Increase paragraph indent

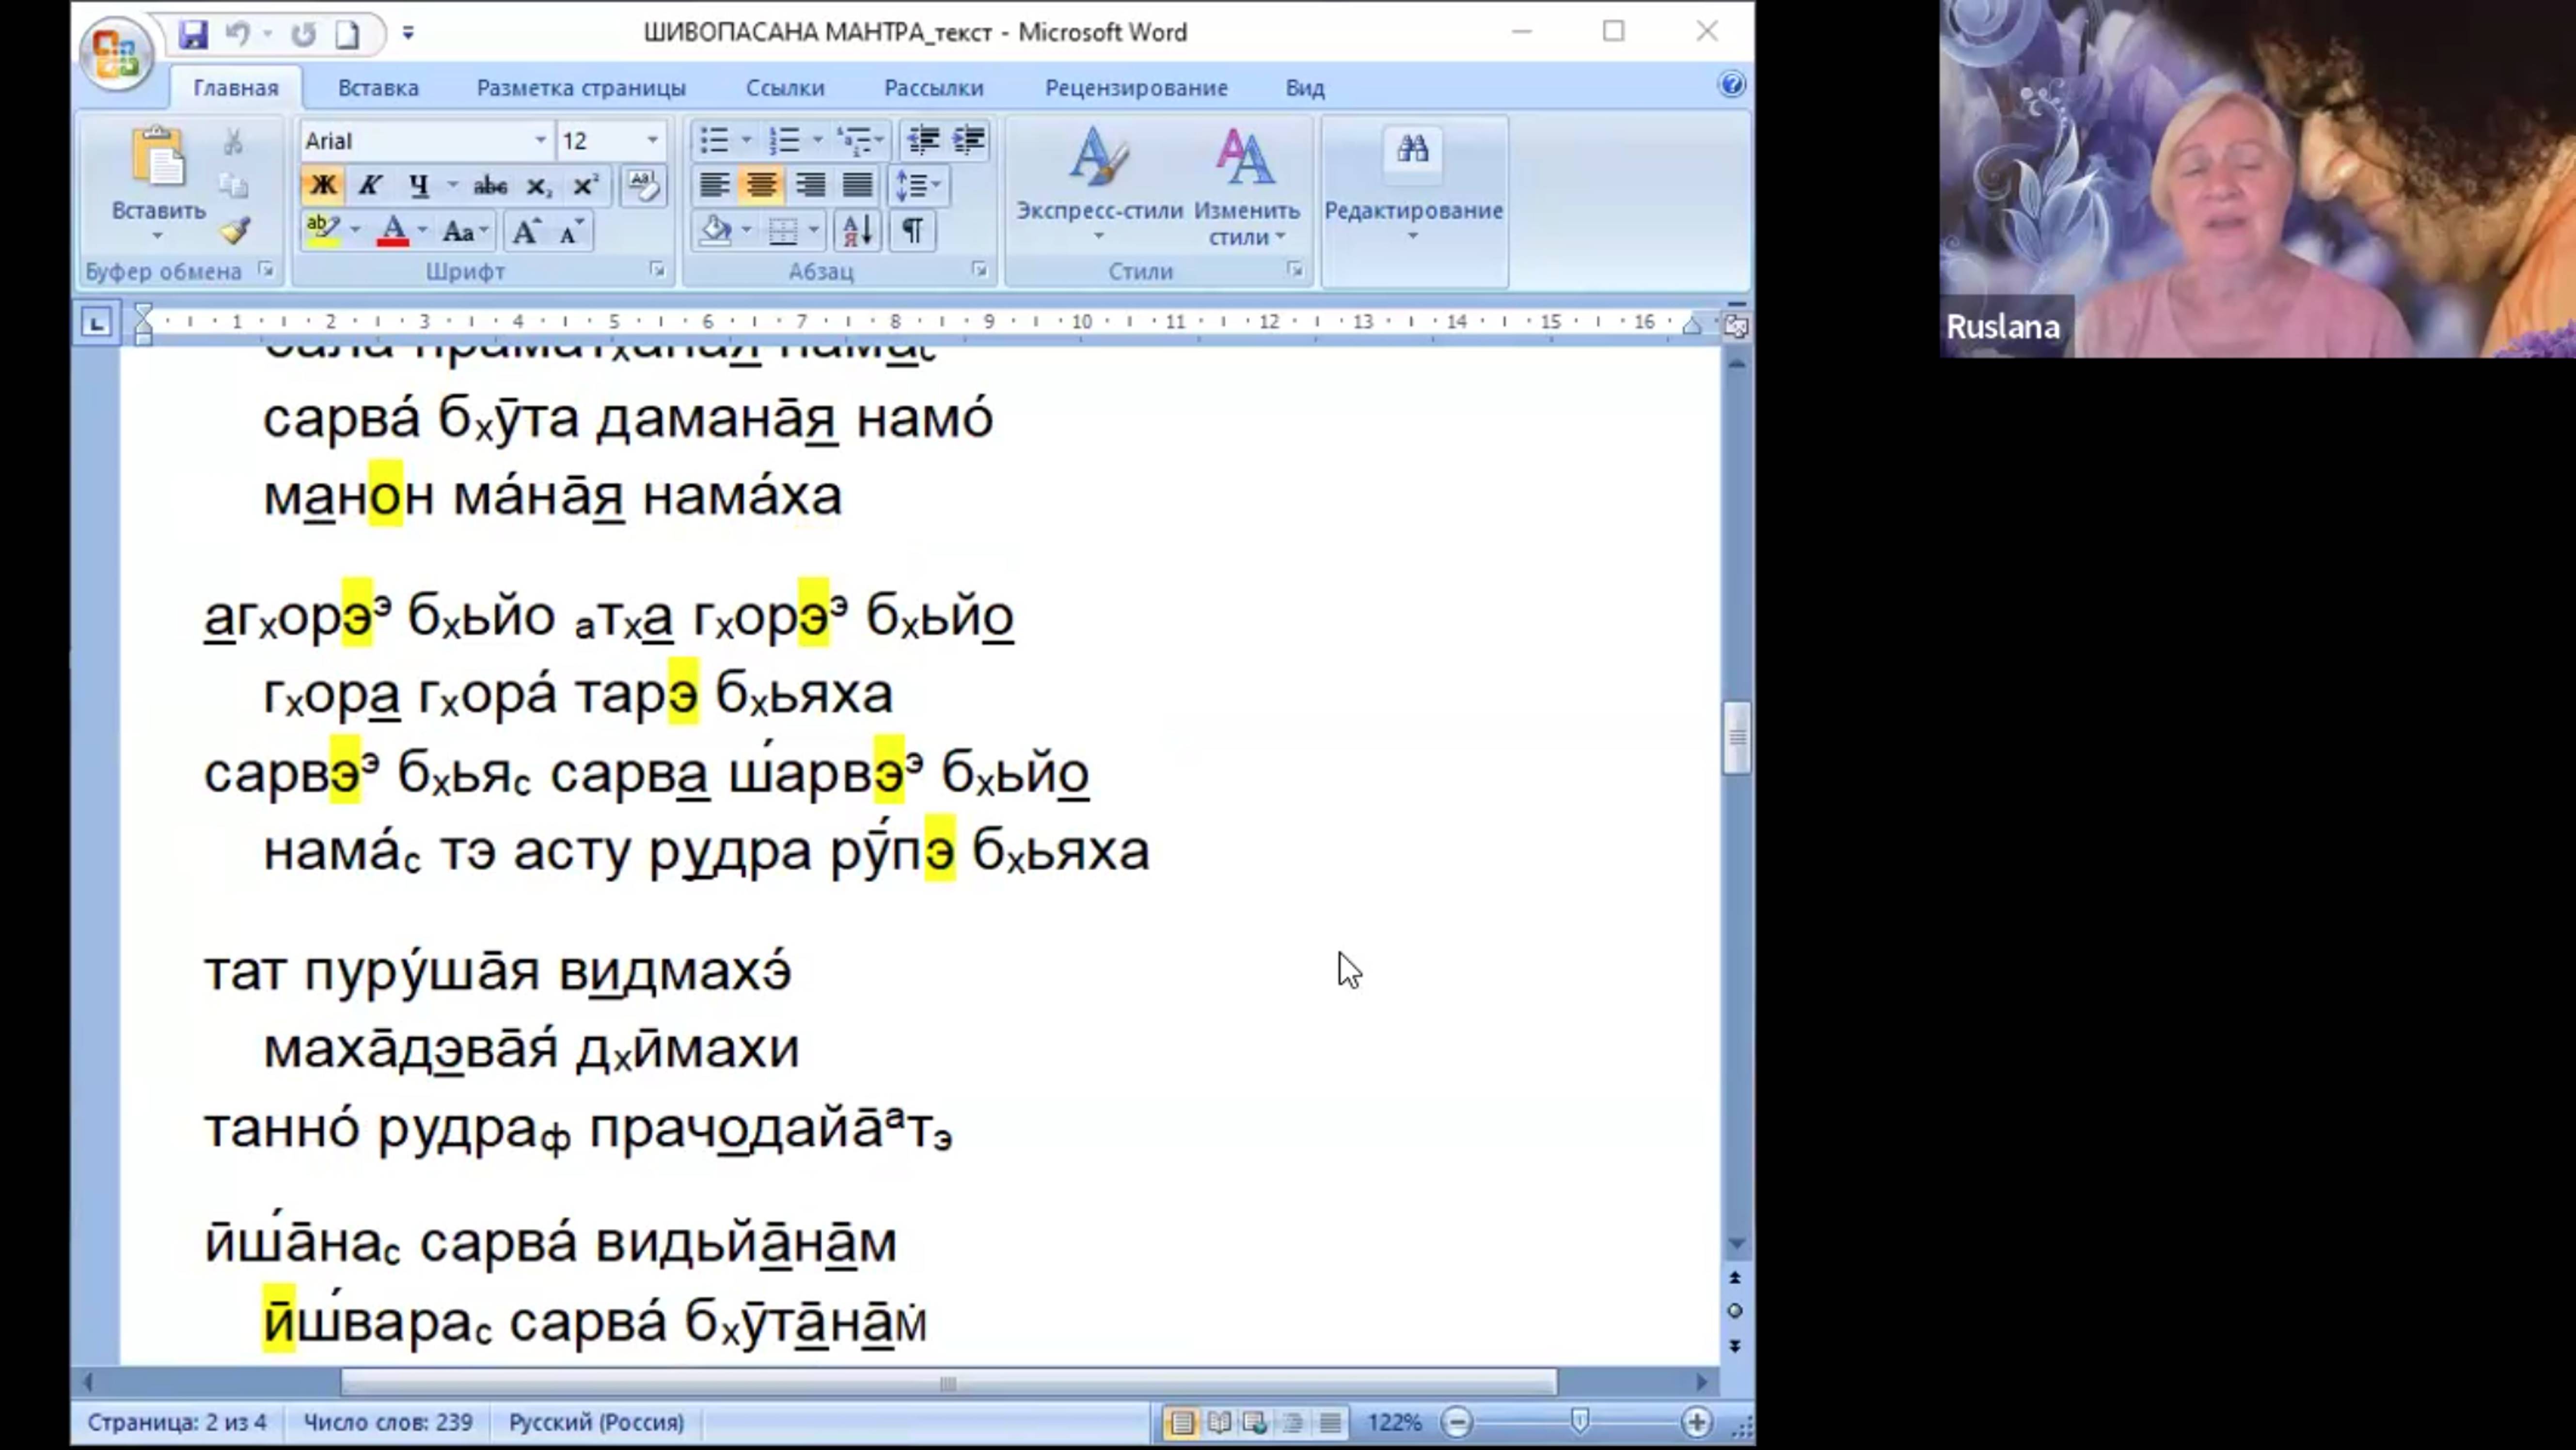(x=968, y=140)
